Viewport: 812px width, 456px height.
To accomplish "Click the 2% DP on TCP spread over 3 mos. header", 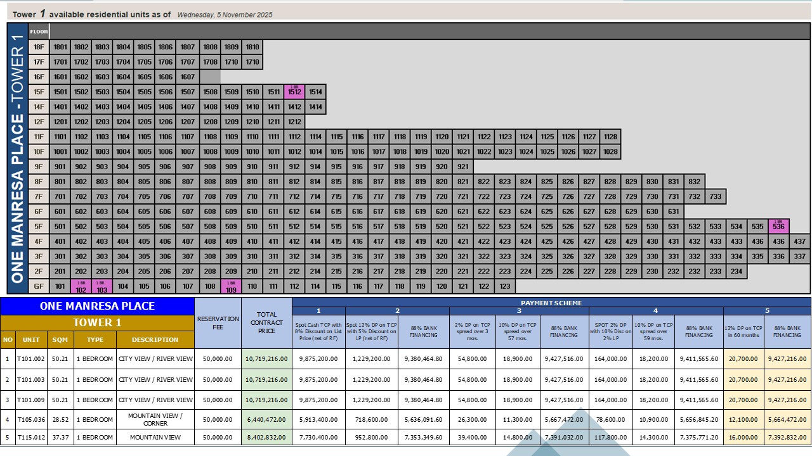I will coord(473,332).
